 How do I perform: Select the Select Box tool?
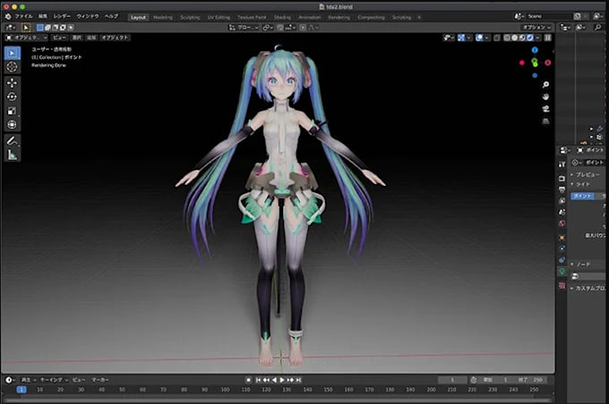pos(12,53)
